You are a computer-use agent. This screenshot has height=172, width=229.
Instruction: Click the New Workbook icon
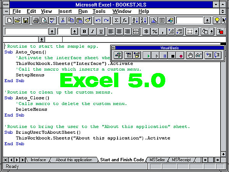9,21
